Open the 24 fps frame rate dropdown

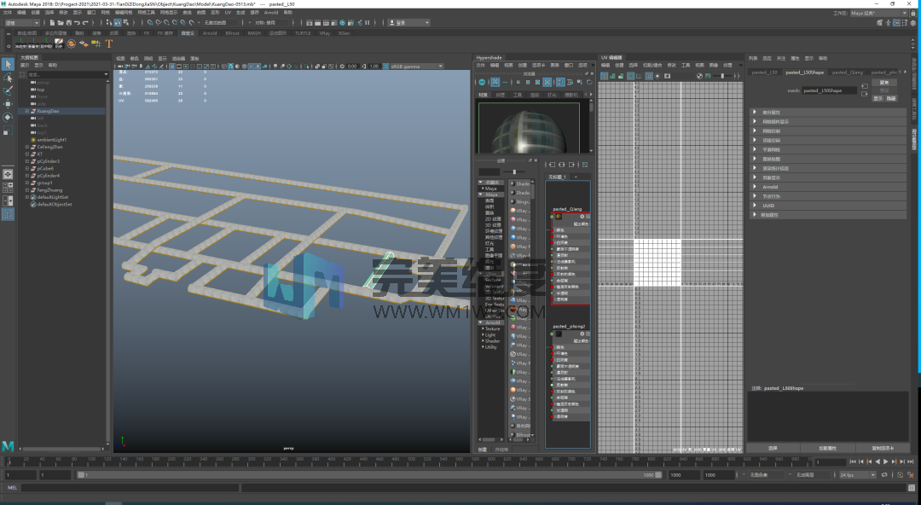(857, 475)
